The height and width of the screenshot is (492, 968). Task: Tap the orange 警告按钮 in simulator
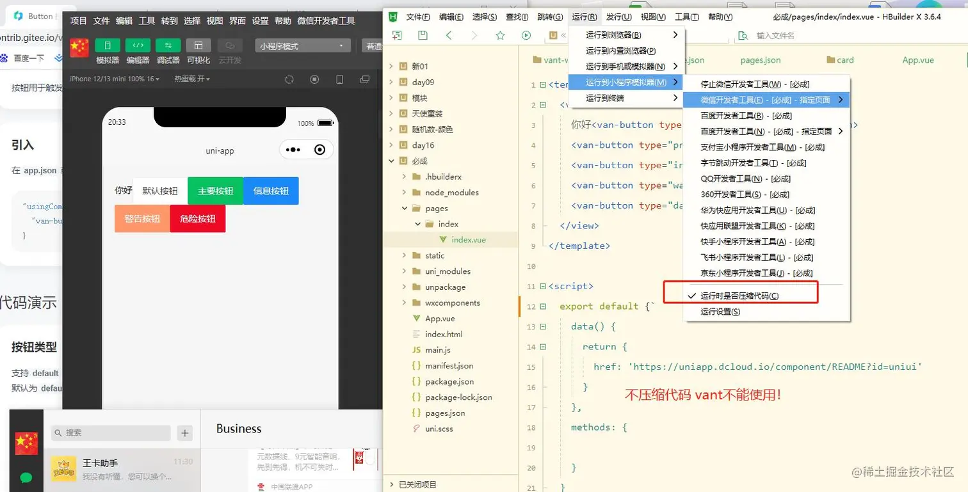point(142,218)
